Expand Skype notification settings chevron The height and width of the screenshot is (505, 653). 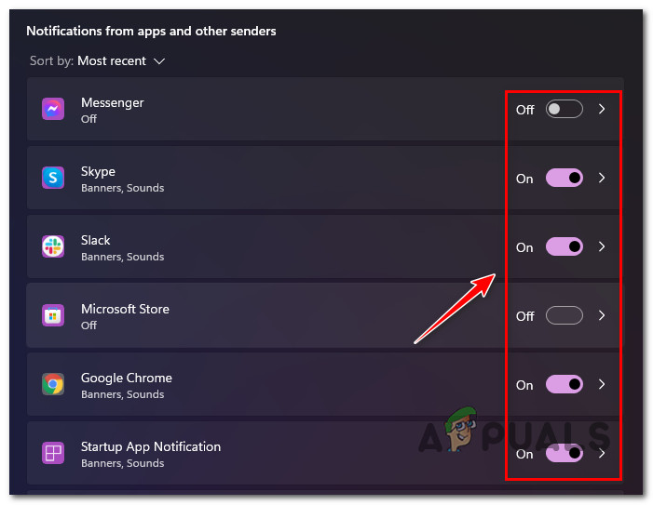point(602,178)
